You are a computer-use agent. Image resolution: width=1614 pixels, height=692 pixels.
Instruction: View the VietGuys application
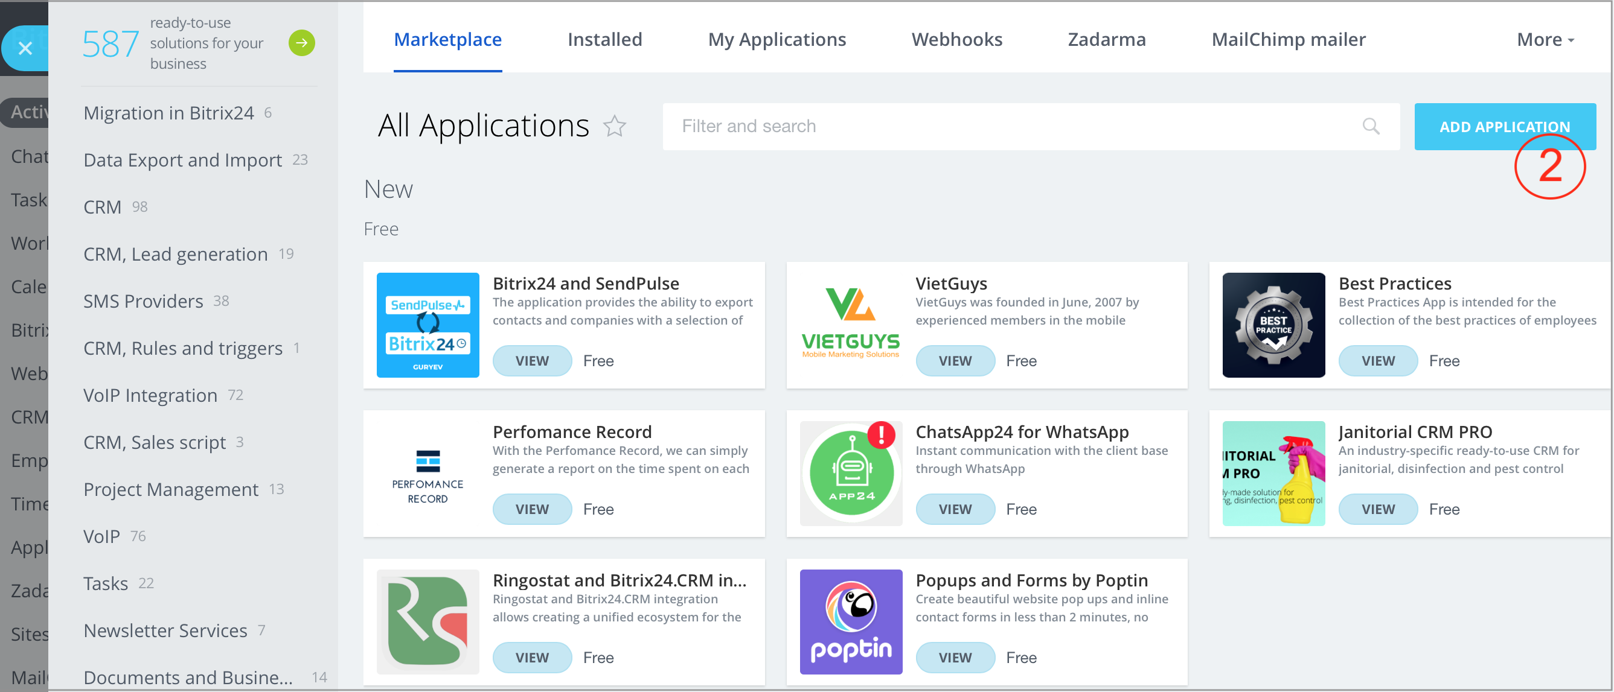955,361
